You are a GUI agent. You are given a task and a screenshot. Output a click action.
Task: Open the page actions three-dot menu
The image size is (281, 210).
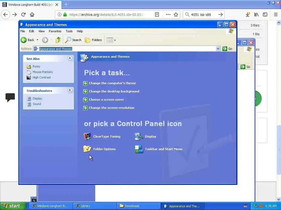[x=168, y=14]
